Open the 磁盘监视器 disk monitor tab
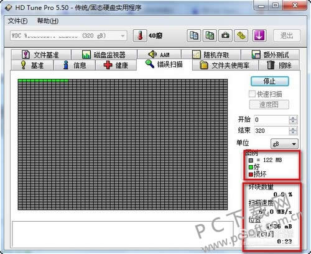Screen dimensions: 311x254 coord(104,55)
